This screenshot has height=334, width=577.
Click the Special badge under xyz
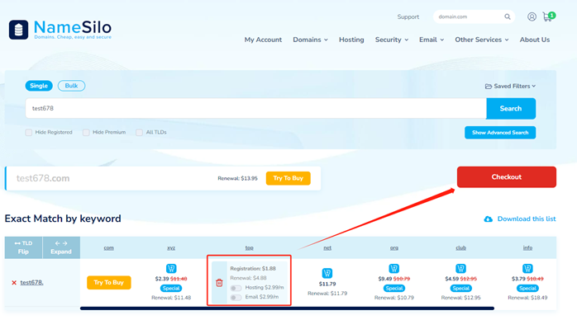point(171,288)
